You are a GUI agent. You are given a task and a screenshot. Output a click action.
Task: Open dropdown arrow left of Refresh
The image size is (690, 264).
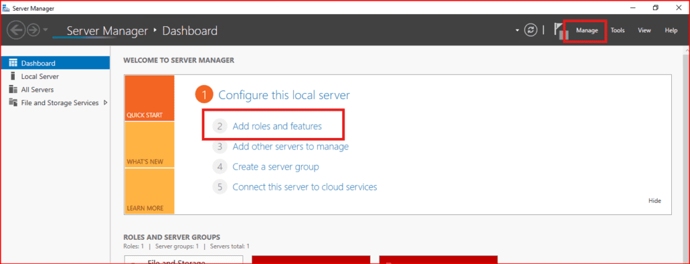(x=517, y=30)
